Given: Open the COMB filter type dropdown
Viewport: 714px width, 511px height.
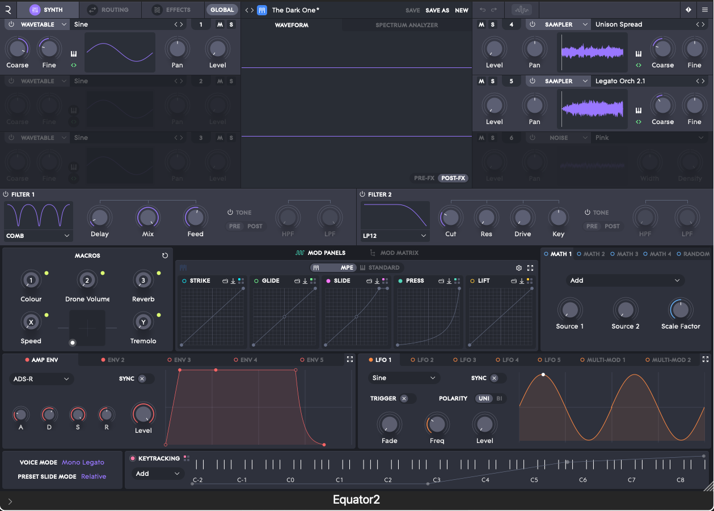Looking at the screenshot, I should 38,236.
